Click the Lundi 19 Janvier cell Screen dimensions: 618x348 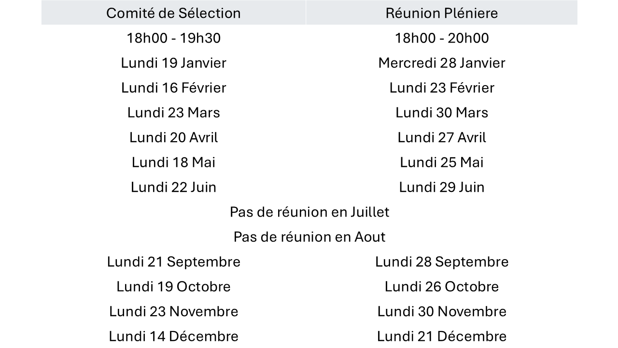(x=173, y=63)
